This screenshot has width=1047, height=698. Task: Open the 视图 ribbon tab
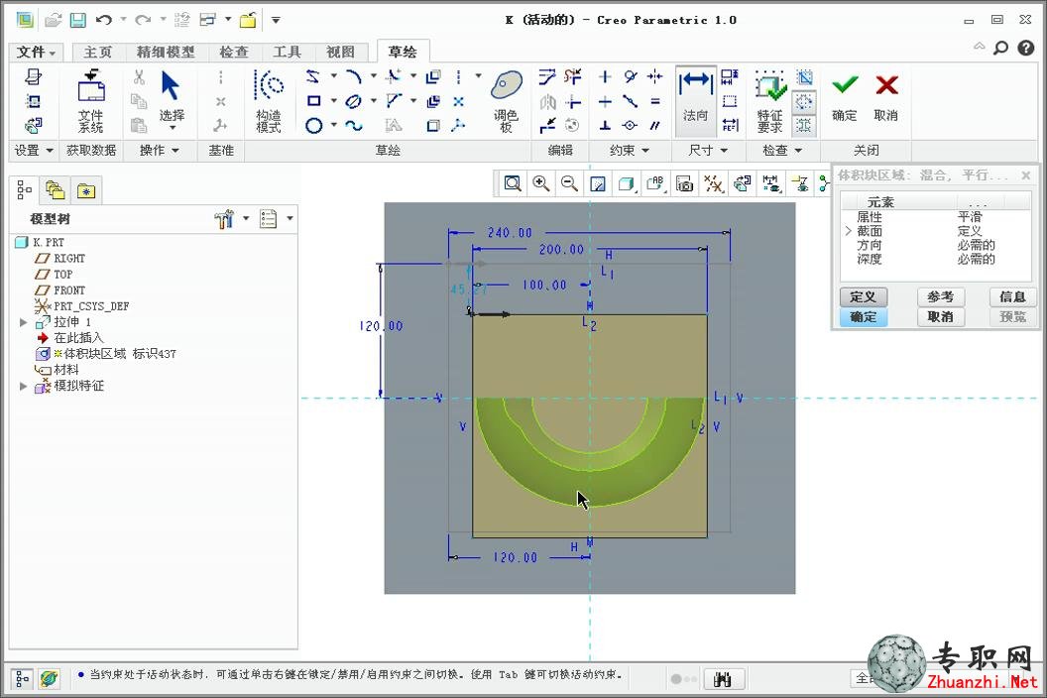coord(340,53)
